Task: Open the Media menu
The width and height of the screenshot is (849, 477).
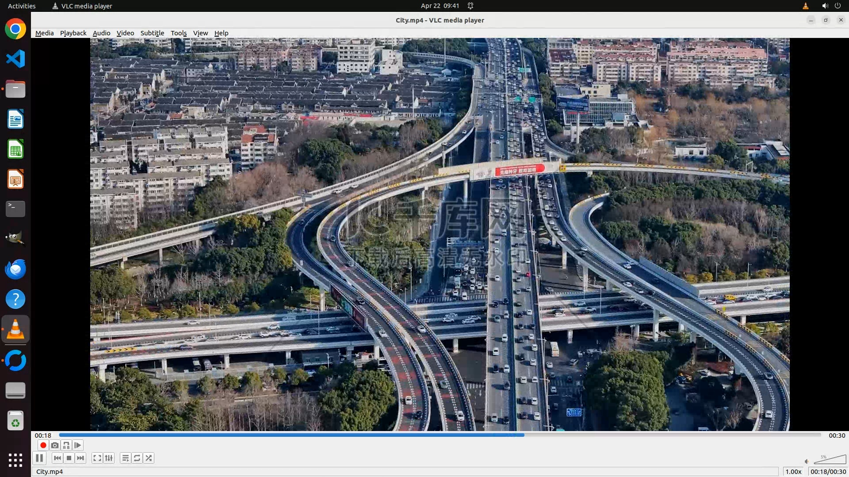Action: pyautogui.click(x=44, y=33)
